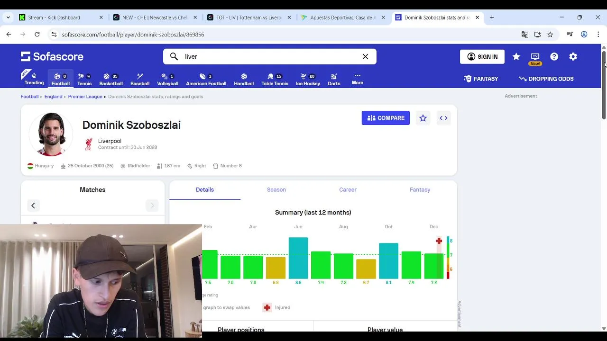Switch to TOT - LIV Tottenham vs Liverpool tab

point(248,18)
